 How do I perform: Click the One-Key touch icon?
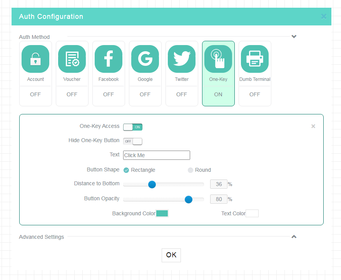point(218,59)
